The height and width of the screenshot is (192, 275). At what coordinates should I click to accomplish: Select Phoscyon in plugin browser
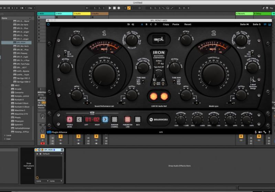click(18, 121)
